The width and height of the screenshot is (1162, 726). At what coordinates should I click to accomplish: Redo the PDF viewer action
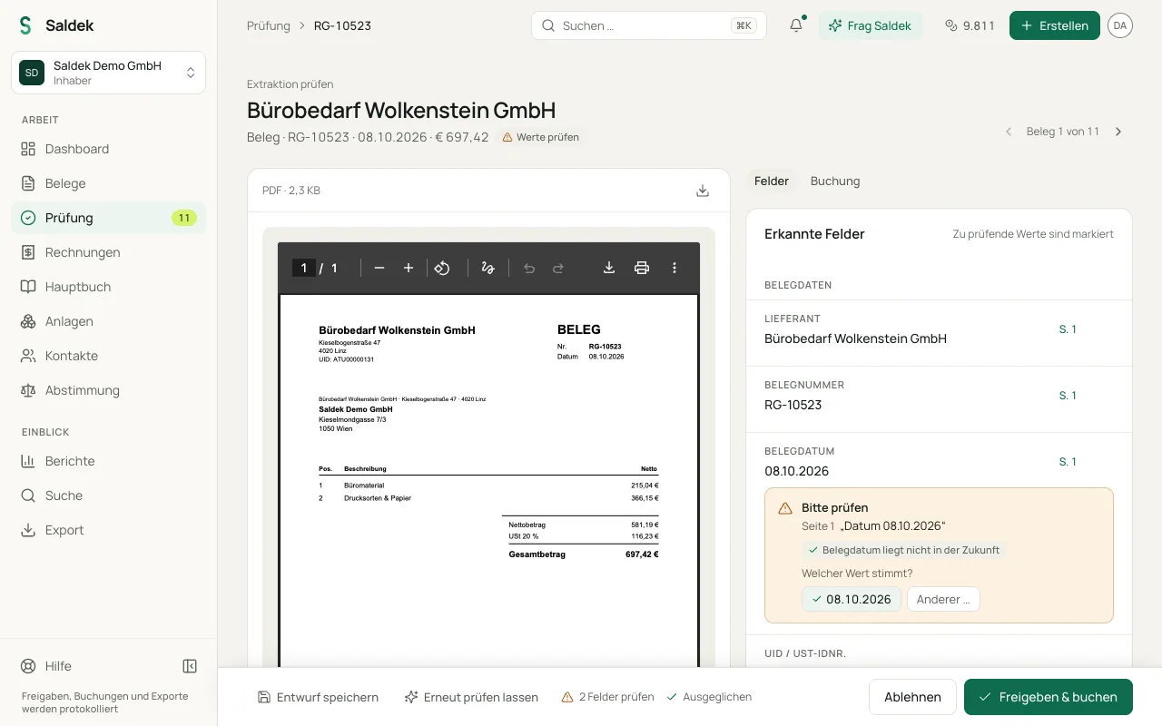(558, 268)
